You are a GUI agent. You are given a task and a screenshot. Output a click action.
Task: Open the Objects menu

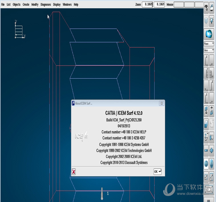pyautogui.click(x=17, y=5)
